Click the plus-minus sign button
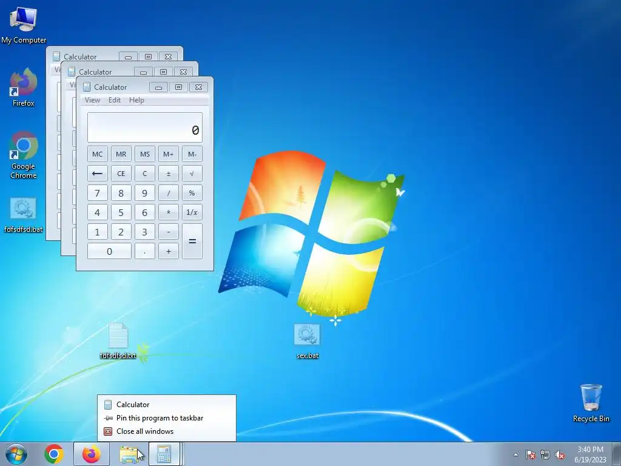621x466 pixels. 169,174
